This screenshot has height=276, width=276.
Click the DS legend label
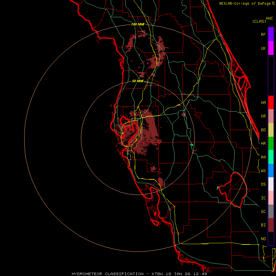point(263,184)
